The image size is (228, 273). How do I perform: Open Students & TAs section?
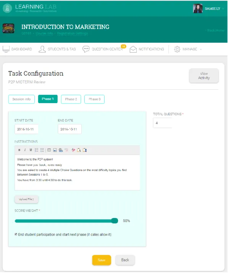(x=57, y=49)
